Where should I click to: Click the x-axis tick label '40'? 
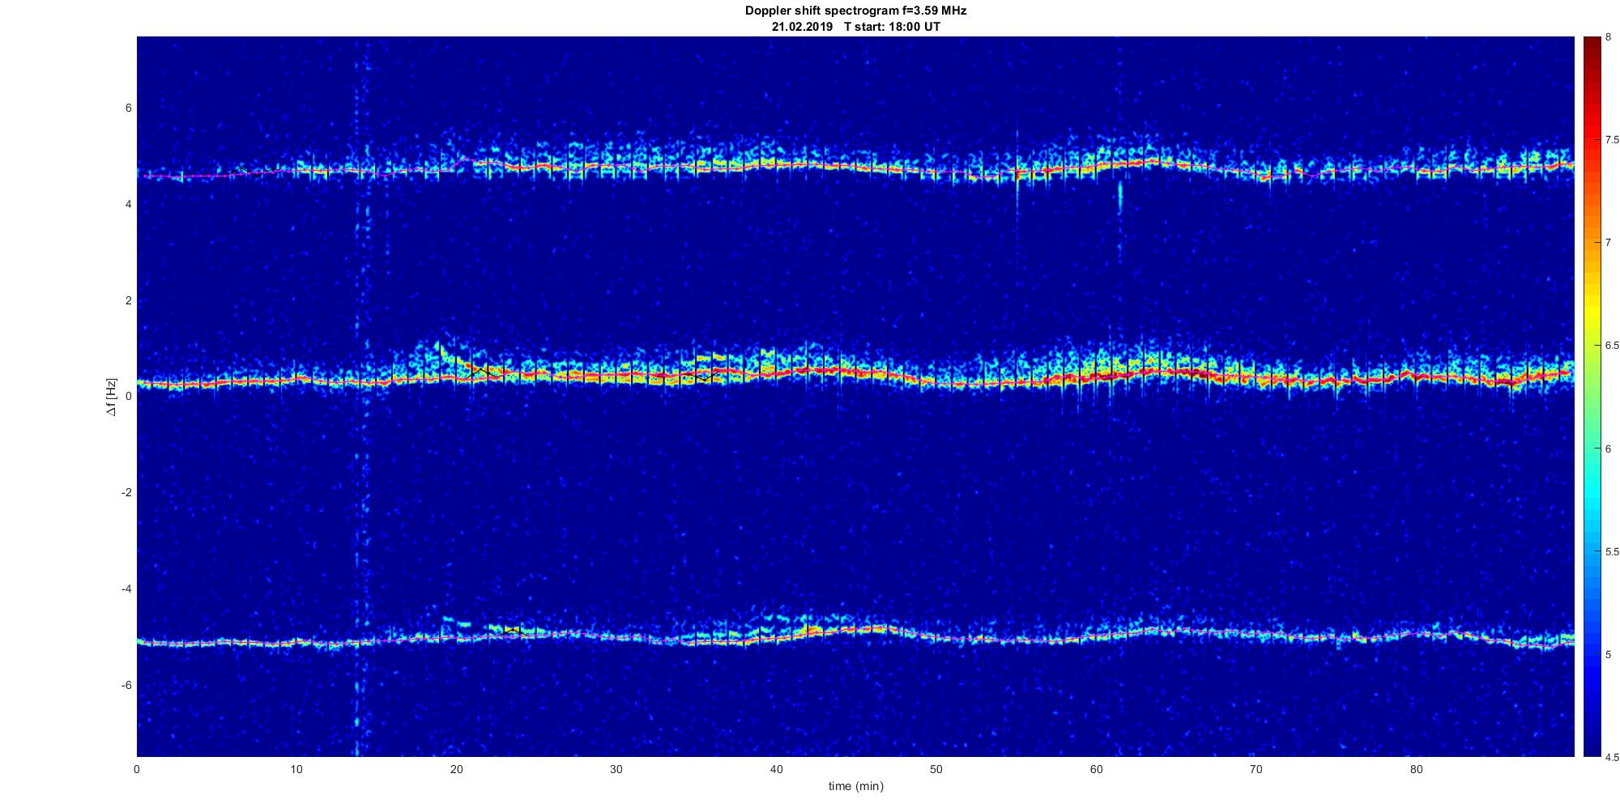pos(776,769)
